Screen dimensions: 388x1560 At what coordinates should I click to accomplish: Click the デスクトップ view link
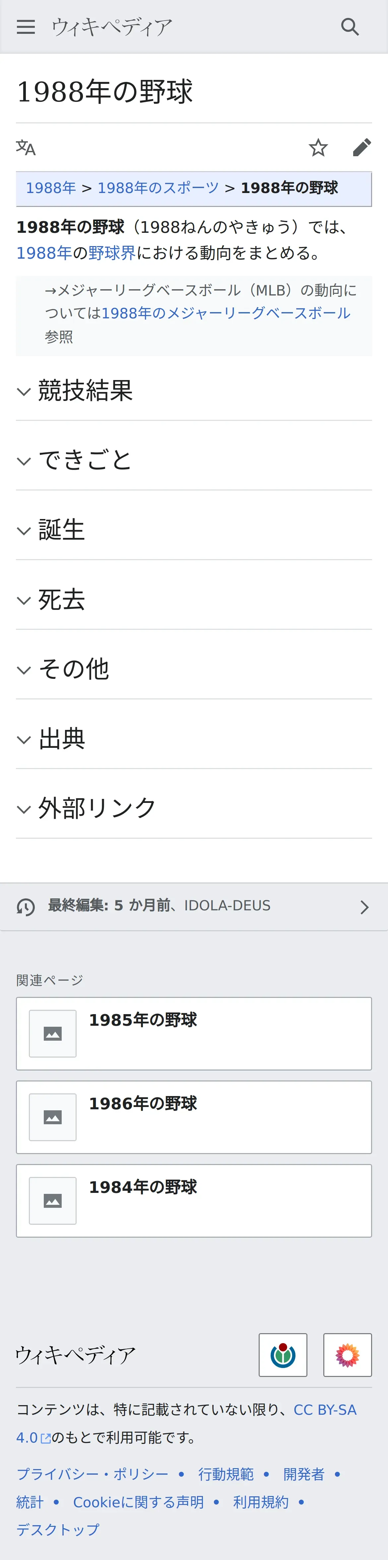[58, 1529]
